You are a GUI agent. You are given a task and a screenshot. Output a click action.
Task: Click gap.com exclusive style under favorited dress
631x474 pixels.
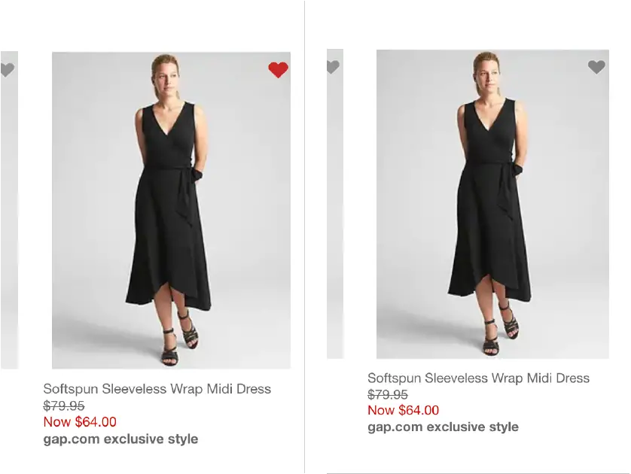pyautogui.click(x=120, y=439)
